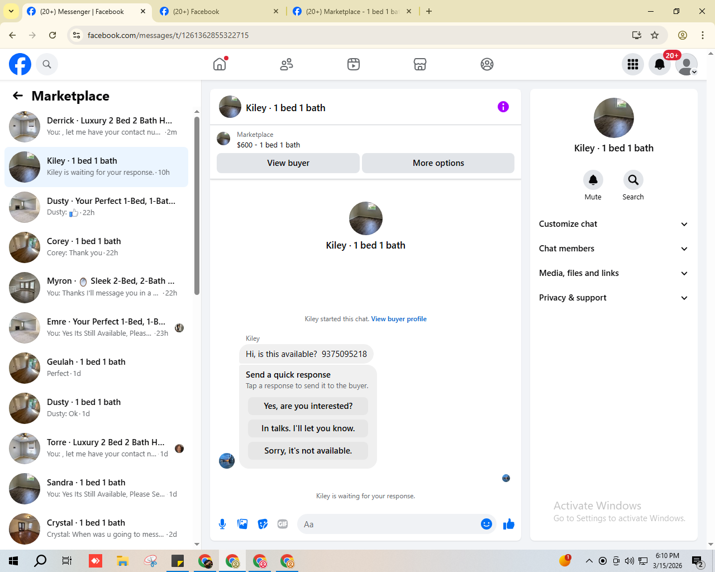Open the Windows notification center icon

pos(697,561)
